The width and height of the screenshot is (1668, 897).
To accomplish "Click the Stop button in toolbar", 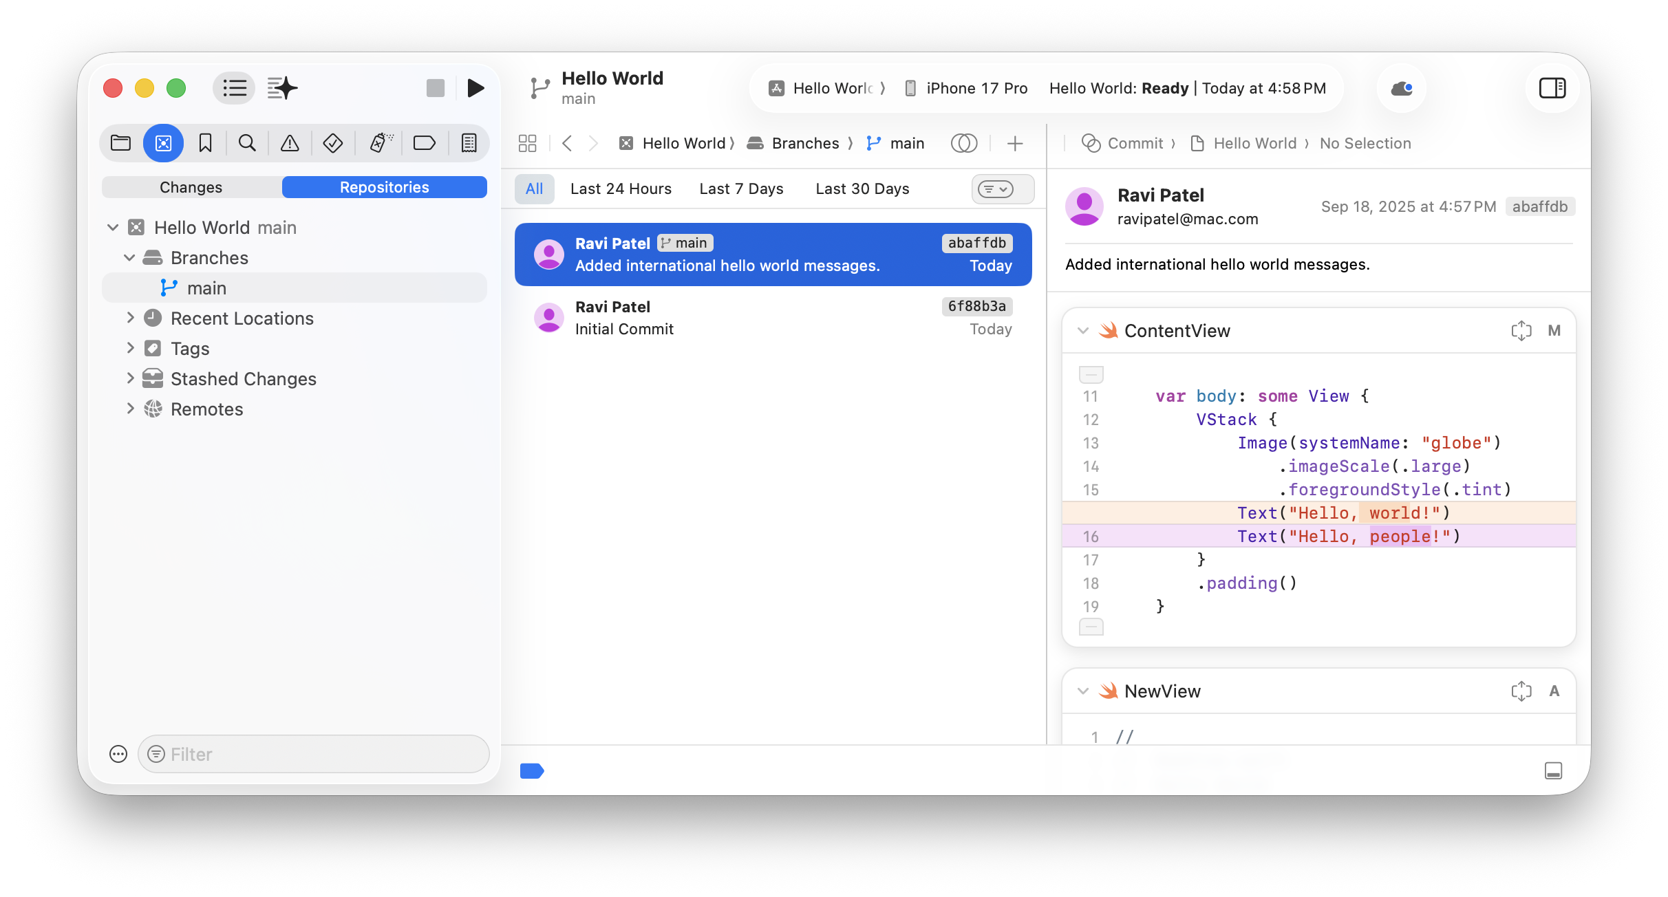I will (x=436, y=88).
